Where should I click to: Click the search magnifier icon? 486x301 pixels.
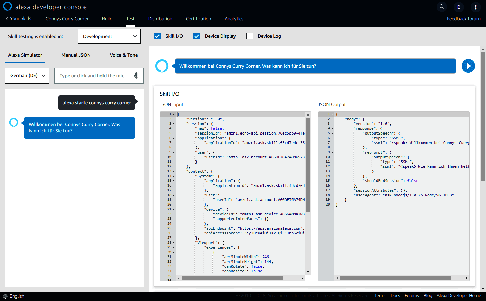442,7
